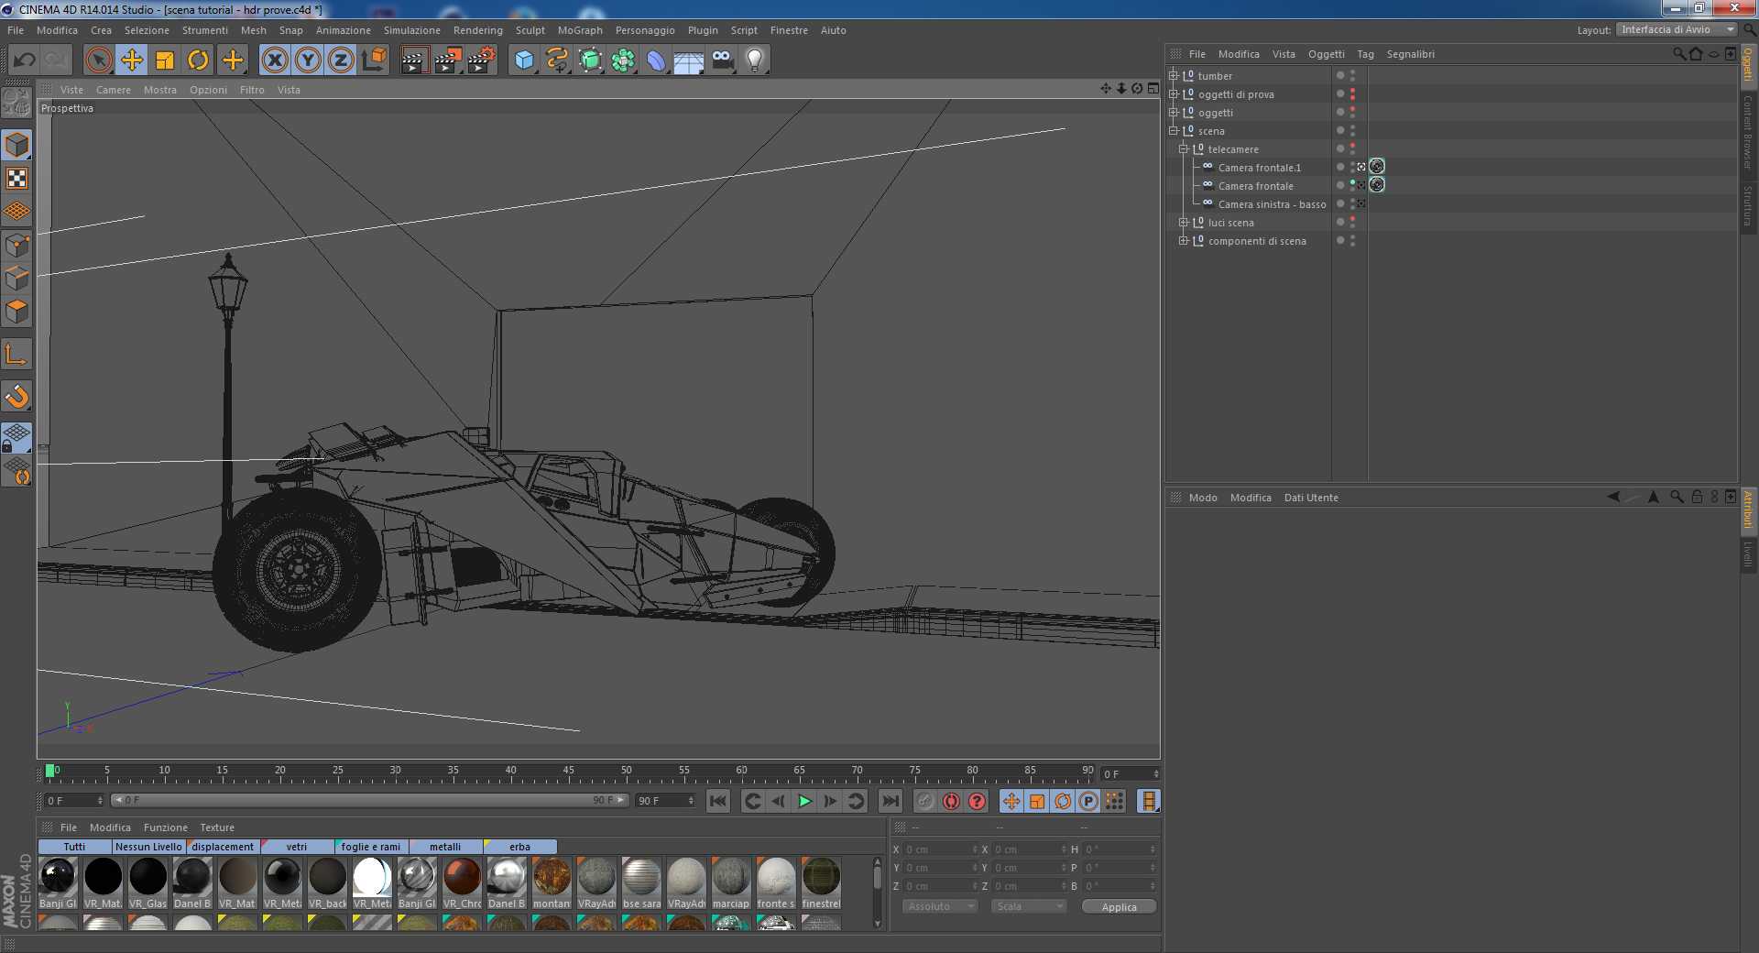Click the Applica button
The image size is (1759, 953).
pos(1119,906)
